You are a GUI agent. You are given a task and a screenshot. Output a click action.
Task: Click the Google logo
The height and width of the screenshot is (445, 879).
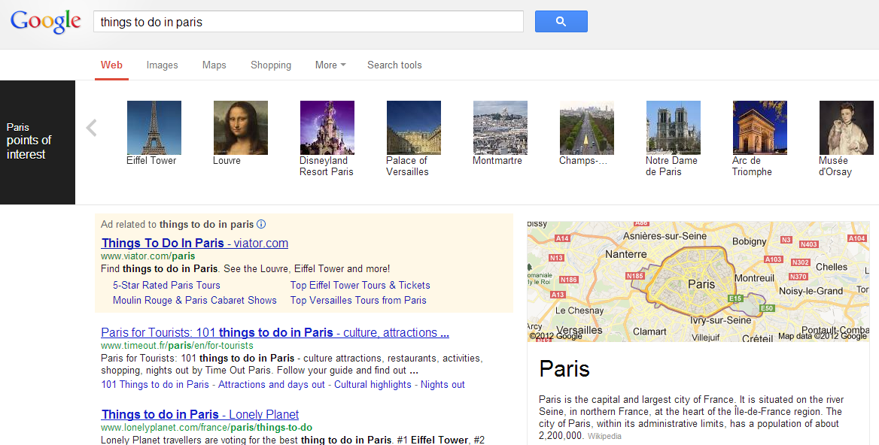click(46, 22)
